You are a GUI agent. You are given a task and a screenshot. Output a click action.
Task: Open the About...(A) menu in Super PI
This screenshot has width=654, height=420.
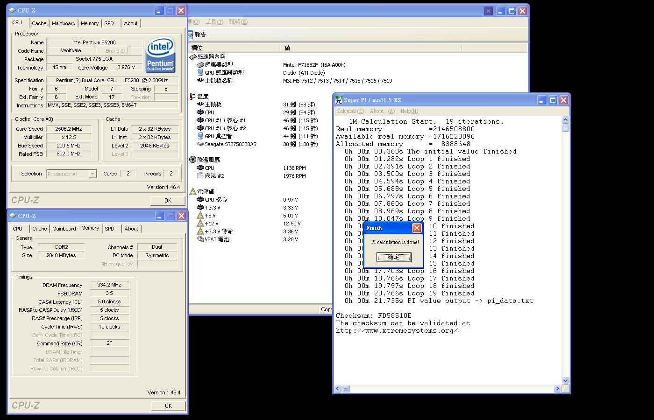click(x=382, y=111)
